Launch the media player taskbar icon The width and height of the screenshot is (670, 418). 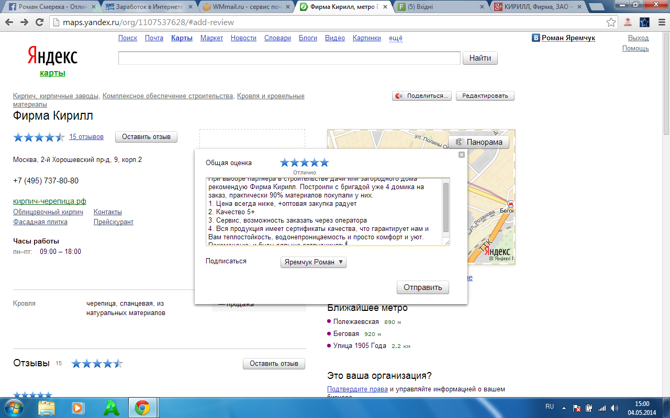(78, 407)
